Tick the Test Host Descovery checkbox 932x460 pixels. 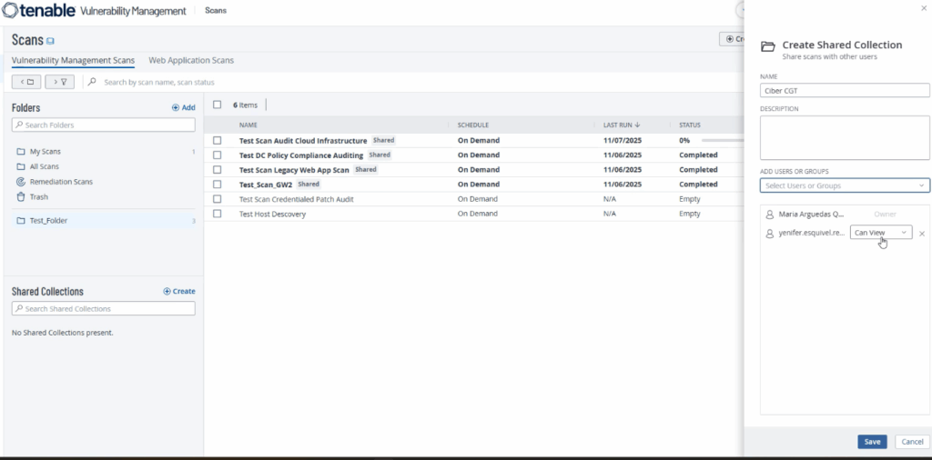pos(218,214)
